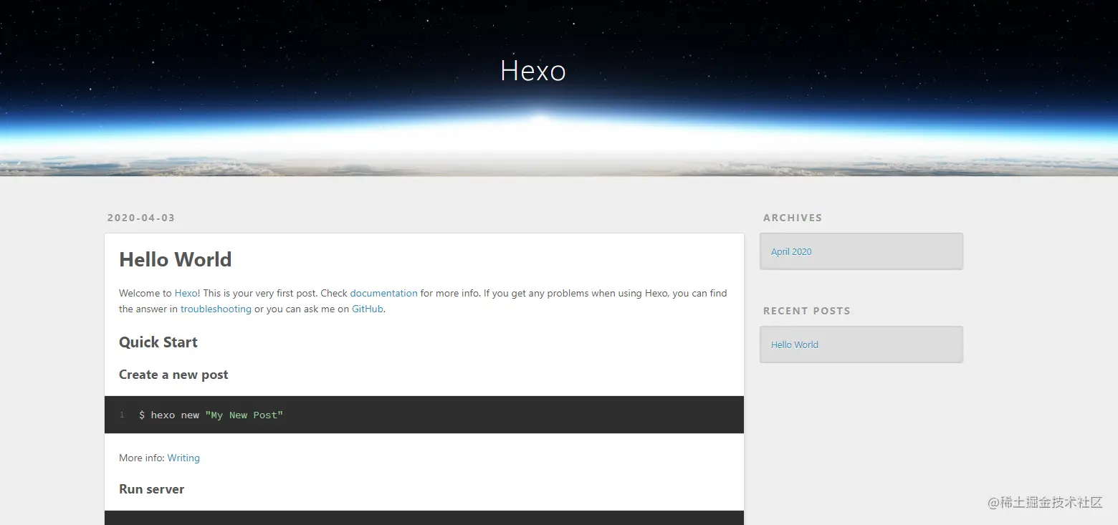
Task: Click the Create a new post heading
Action: coord(173,375)
